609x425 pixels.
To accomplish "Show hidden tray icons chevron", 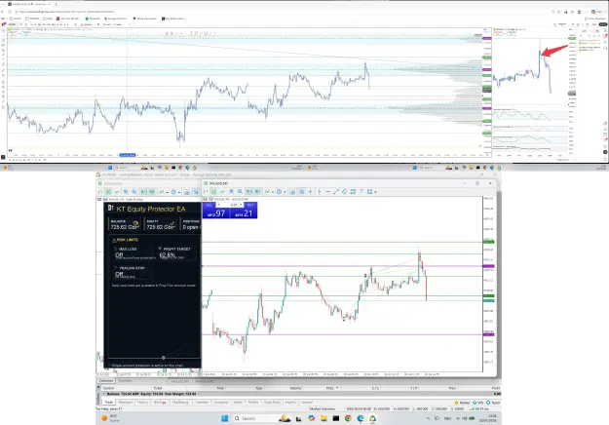I will pos(428,418).
